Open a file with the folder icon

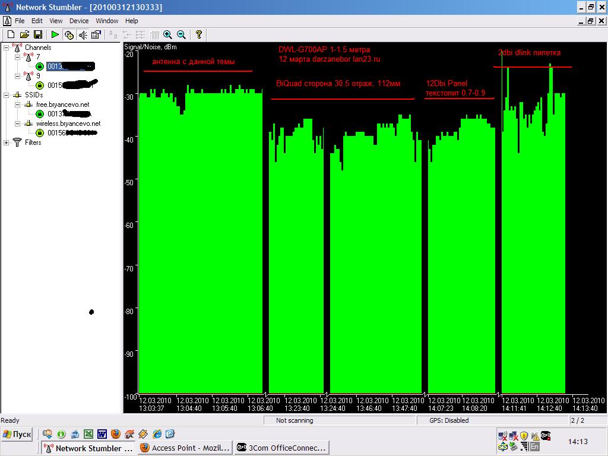(x=24, y=35)
